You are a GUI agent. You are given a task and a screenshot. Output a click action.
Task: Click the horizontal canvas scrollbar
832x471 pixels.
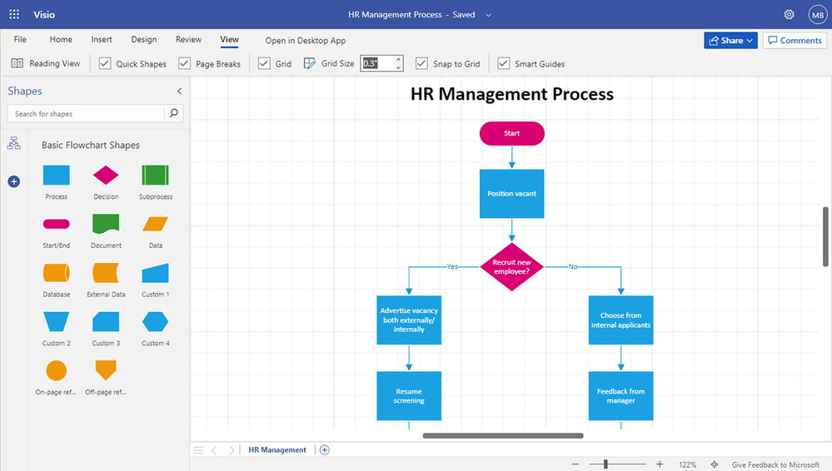coord(503,436)
